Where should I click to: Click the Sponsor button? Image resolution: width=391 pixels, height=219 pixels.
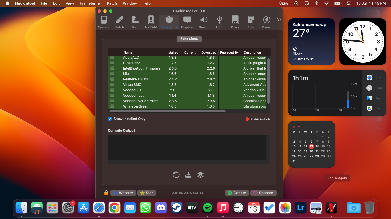(263, 193)
